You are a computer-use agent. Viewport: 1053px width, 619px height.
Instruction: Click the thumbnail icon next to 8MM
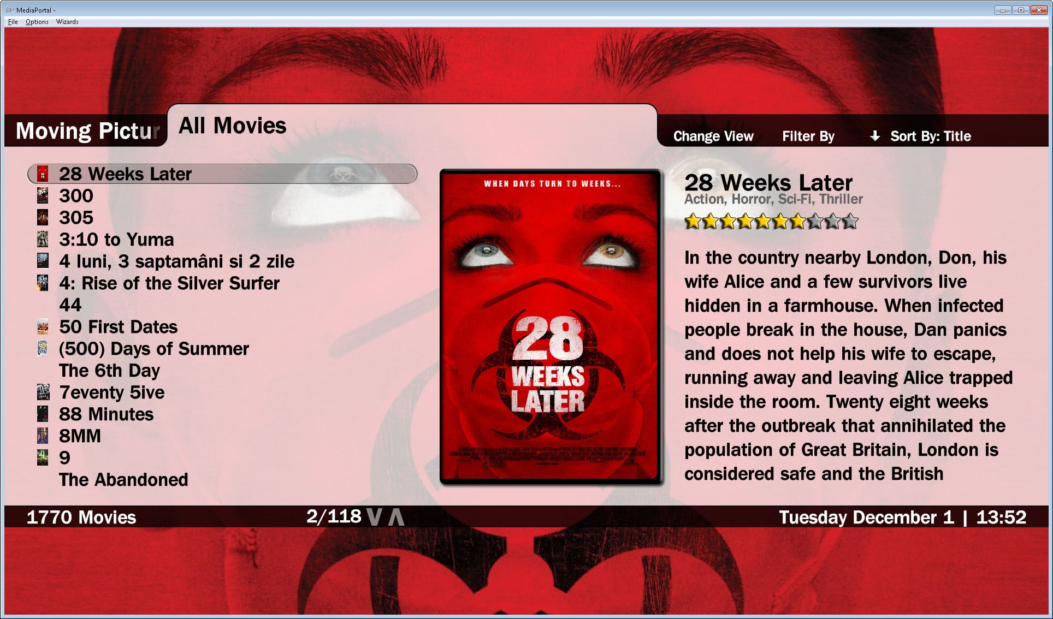[x=42, y=436]
